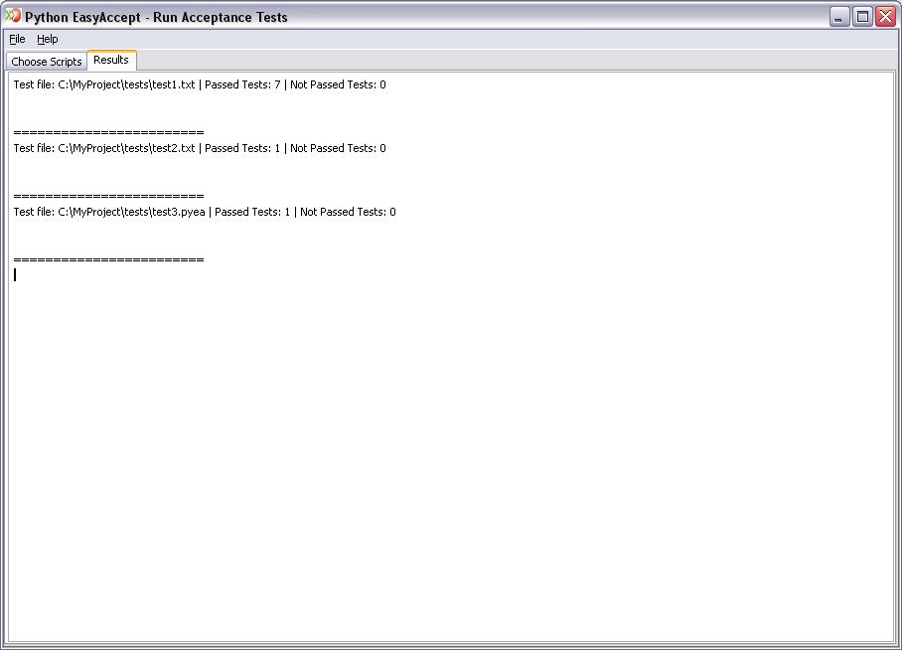Viewport: 902px width, 650px height.
Task: Click "Not Passed Tests: 0" on test3.pyea line
Action: coord(348,212)
